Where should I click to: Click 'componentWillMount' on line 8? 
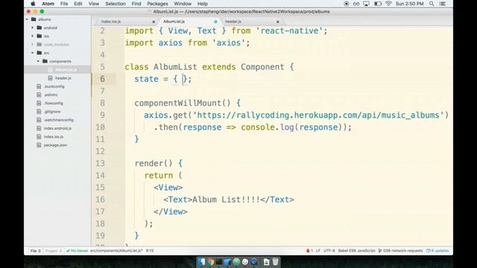178,103
